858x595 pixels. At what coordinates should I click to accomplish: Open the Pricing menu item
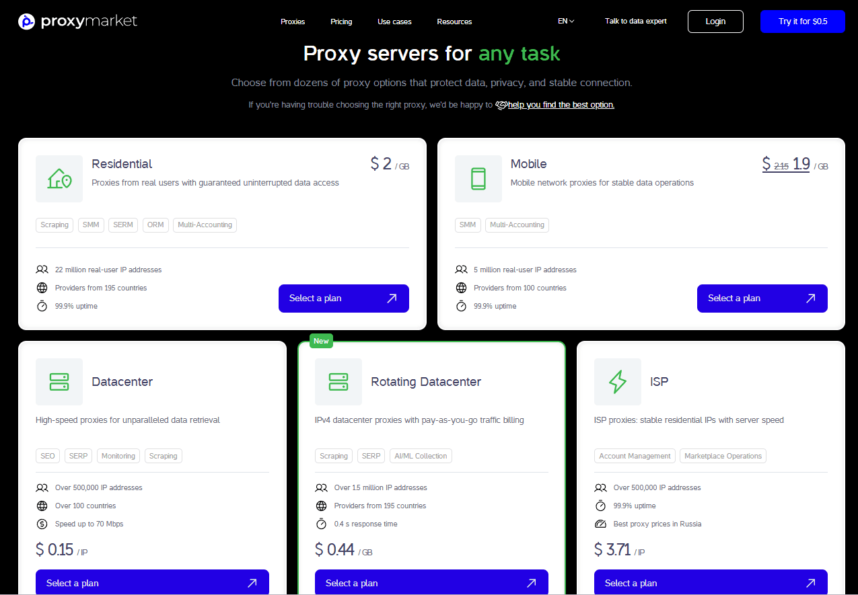click(x=341, y=22)
